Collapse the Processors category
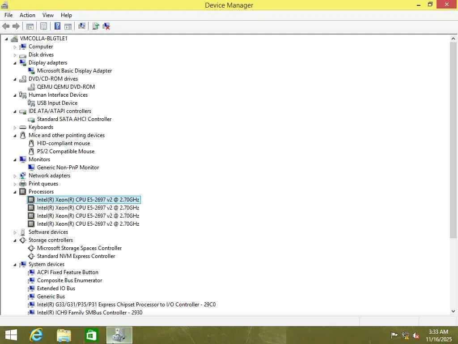The width and height of the screenshot is (458, 344). tap(15, 192)
